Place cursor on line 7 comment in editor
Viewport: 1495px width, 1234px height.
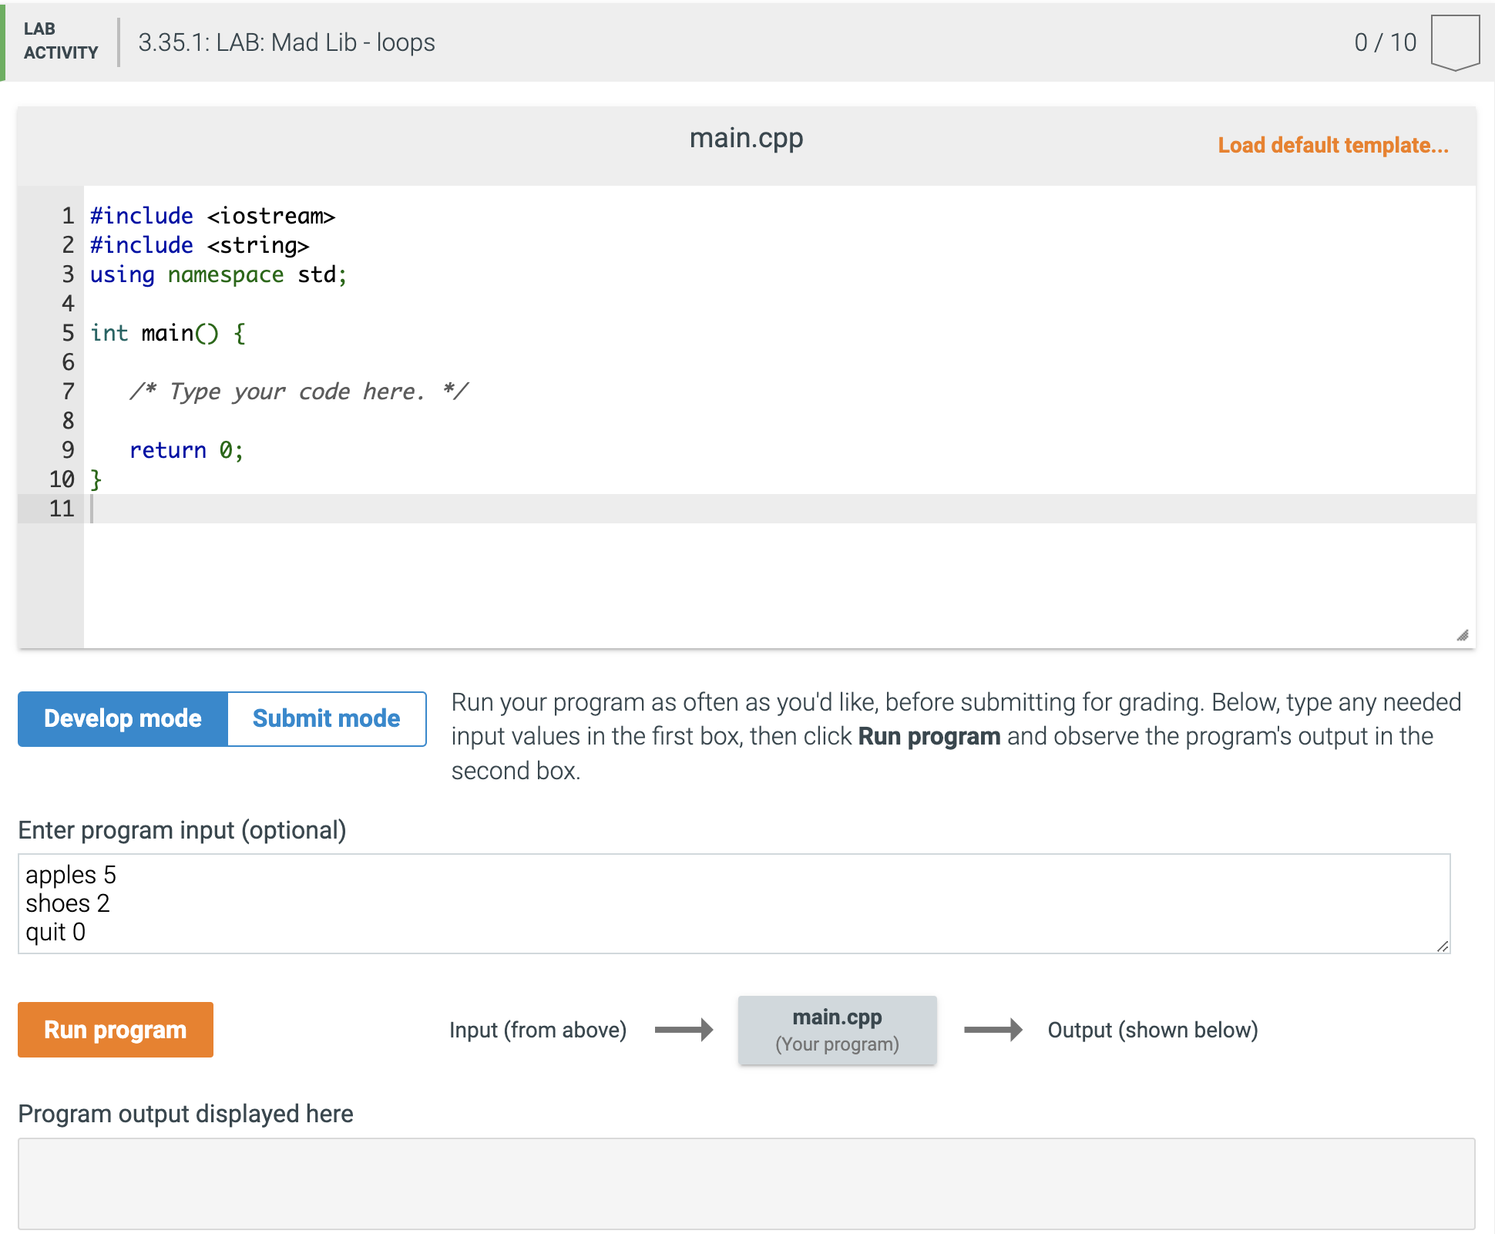click(299, 392)
